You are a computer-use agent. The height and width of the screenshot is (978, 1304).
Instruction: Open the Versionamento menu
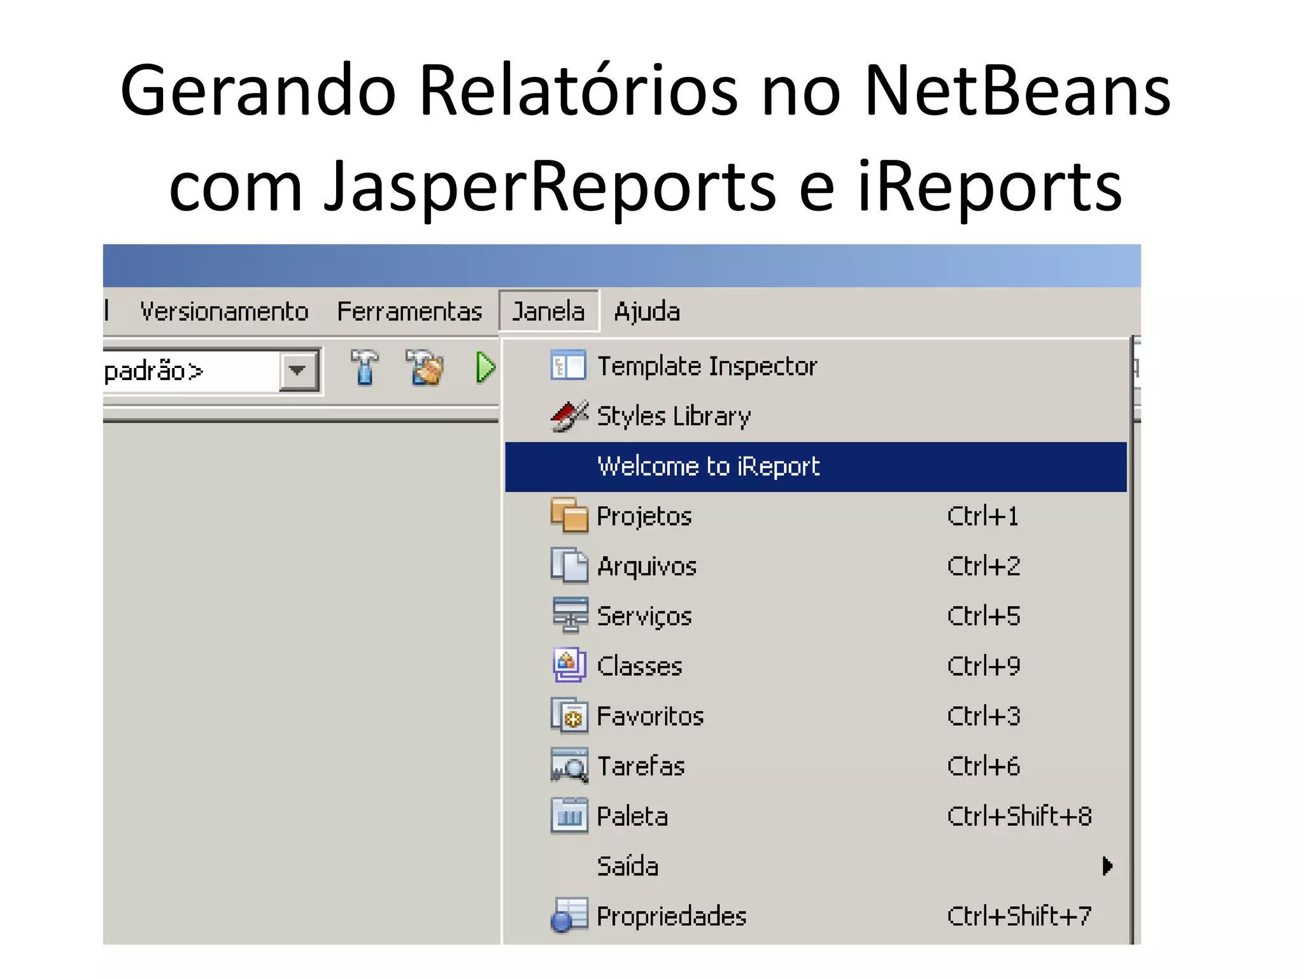(224, 311)
